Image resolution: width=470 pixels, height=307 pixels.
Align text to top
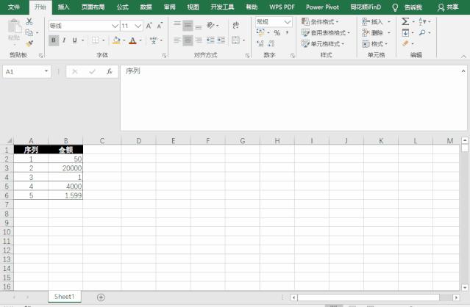point(177,26)
